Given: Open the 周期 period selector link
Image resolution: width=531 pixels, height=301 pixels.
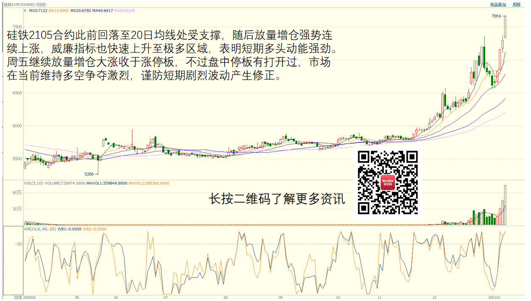Looking at the screenshot, I should coord(516,5).
